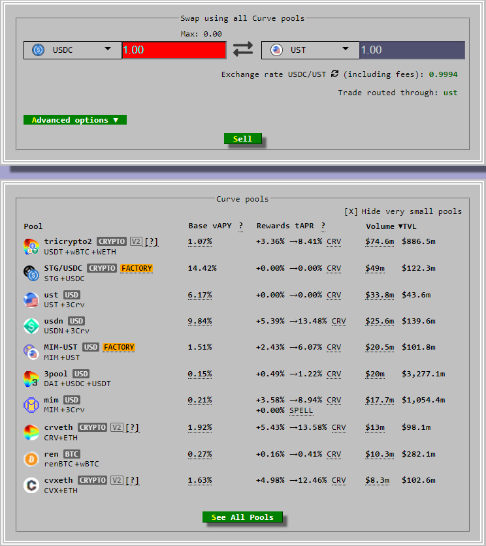Image resolution: width=486 pixels, height=546 pixels.
Task: Click the Max: 0.00 label
Action: click(x=201, y=34)
